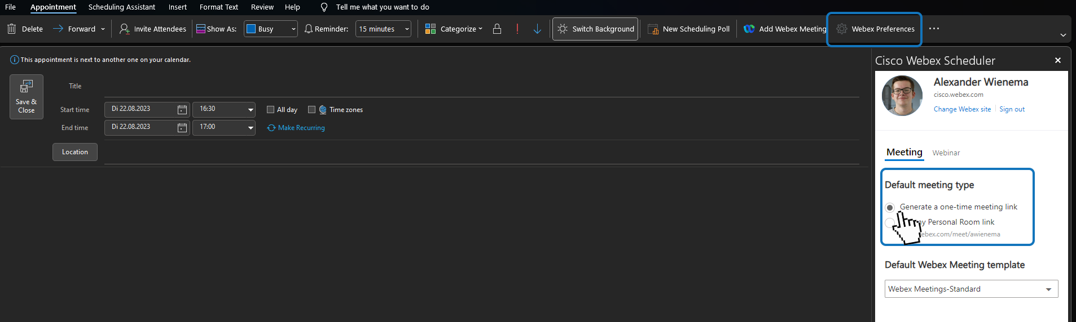Click the info icon in notification bar

click(x=15, y=60)
